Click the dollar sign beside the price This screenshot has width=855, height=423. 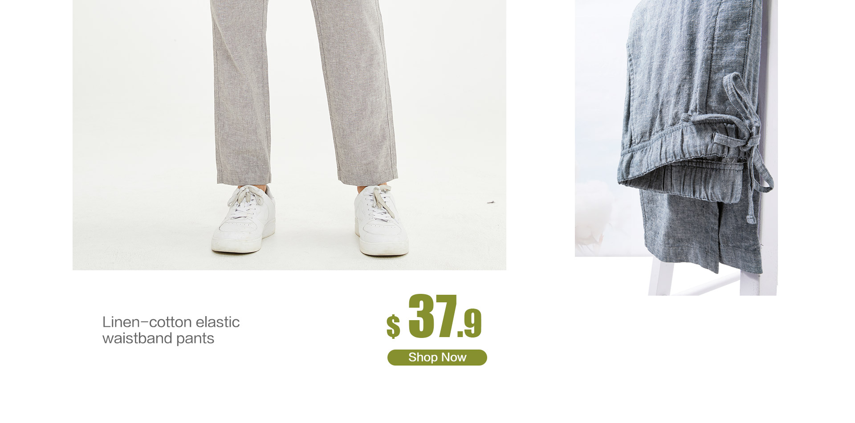[x=393, y=325]
